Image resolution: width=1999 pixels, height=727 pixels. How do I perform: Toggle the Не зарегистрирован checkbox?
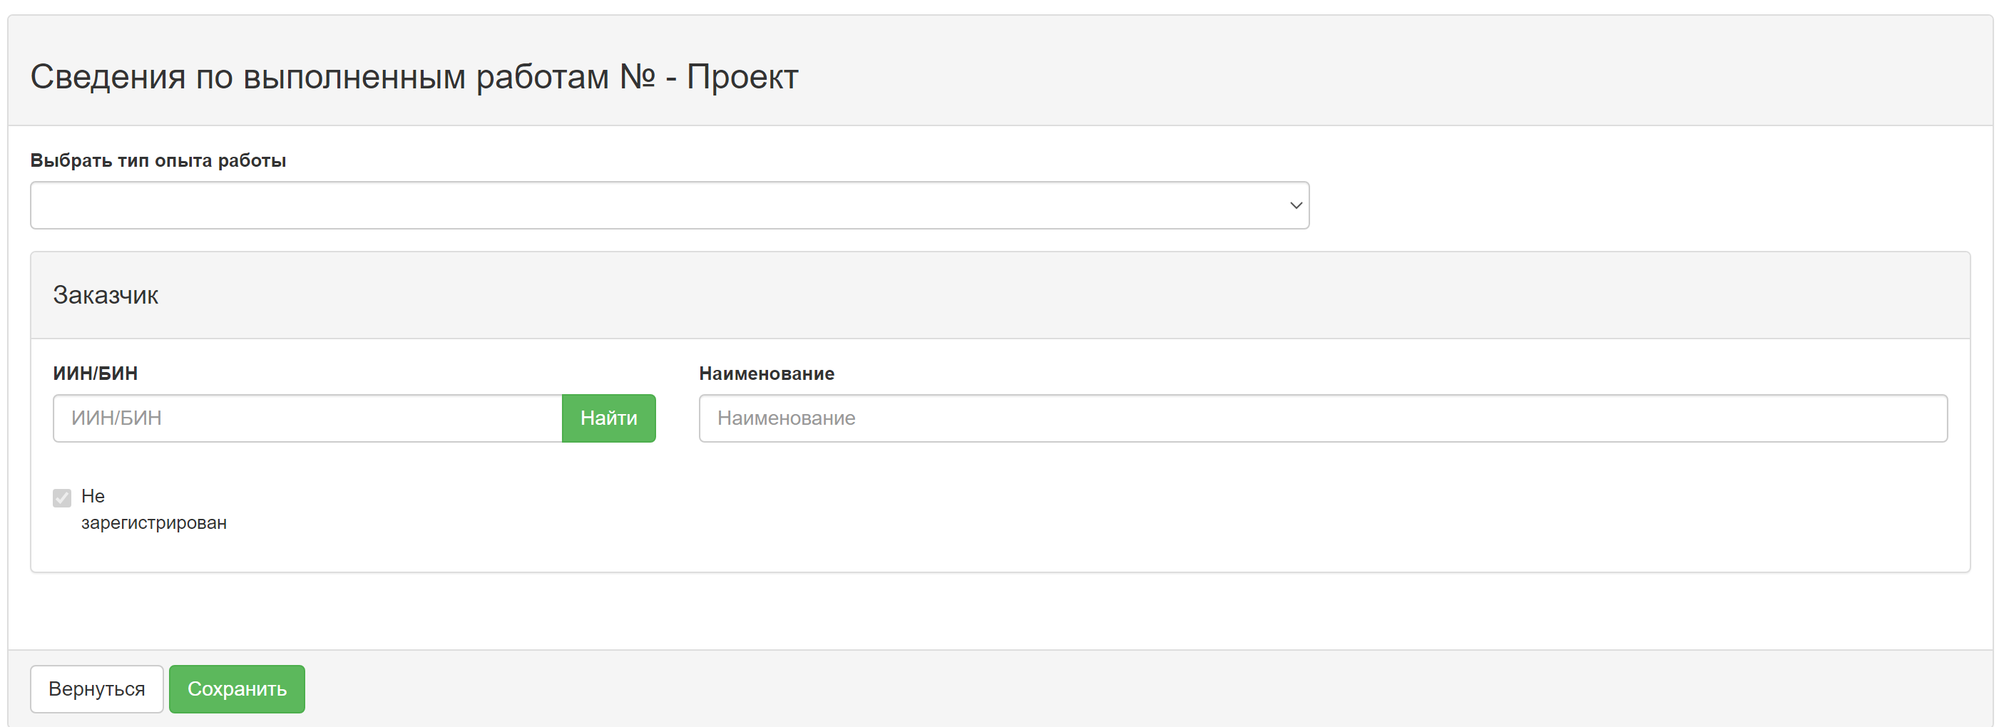pos(62,497)
